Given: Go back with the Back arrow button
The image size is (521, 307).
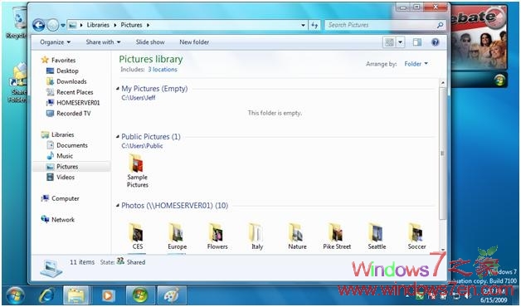Looking at the screenshot, I should click(x=38, y=25).
